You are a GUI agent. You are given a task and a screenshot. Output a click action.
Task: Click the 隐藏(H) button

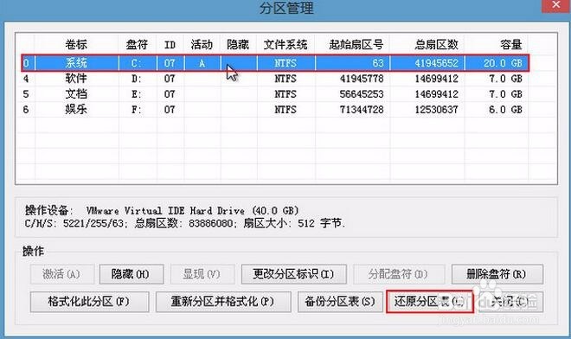point(132,274)
